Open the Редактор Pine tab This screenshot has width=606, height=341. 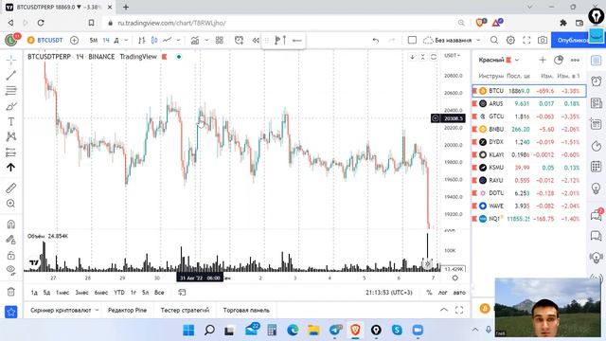[127, 310]
